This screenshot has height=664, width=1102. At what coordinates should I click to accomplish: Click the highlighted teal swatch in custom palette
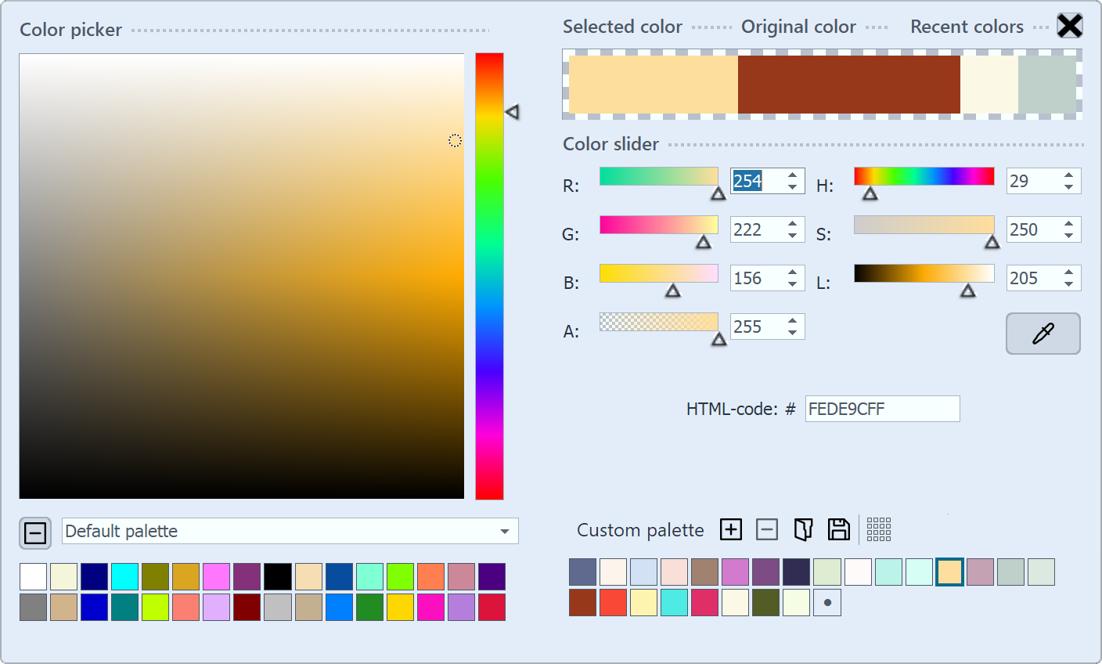949,572
